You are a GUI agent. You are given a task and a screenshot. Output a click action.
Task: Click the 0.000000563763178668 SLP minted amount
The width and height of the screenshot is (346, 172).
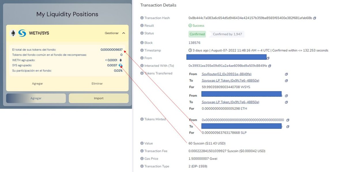tap(224, 133)
